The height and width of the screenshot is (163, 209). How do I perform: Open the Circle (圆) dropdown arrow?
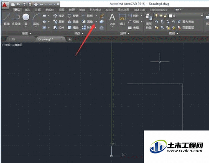coord(26,27)
